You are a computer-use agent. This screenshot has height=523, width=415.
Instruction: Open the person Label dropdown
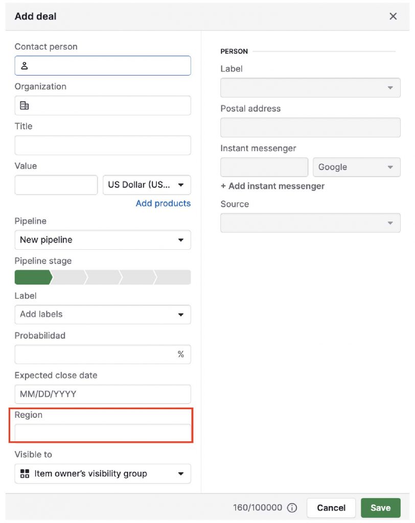pyautogui.click(x=310, y=87)
